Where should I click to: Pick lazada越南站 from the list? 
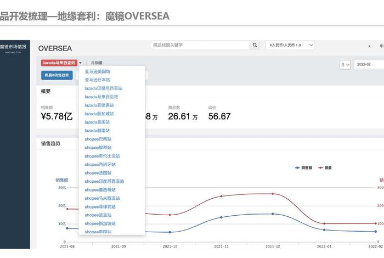click(x=97, y=131)
